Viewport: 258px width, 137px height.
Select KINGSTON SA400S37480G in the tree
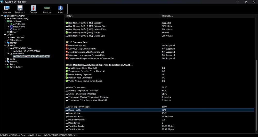coord(28,51)
